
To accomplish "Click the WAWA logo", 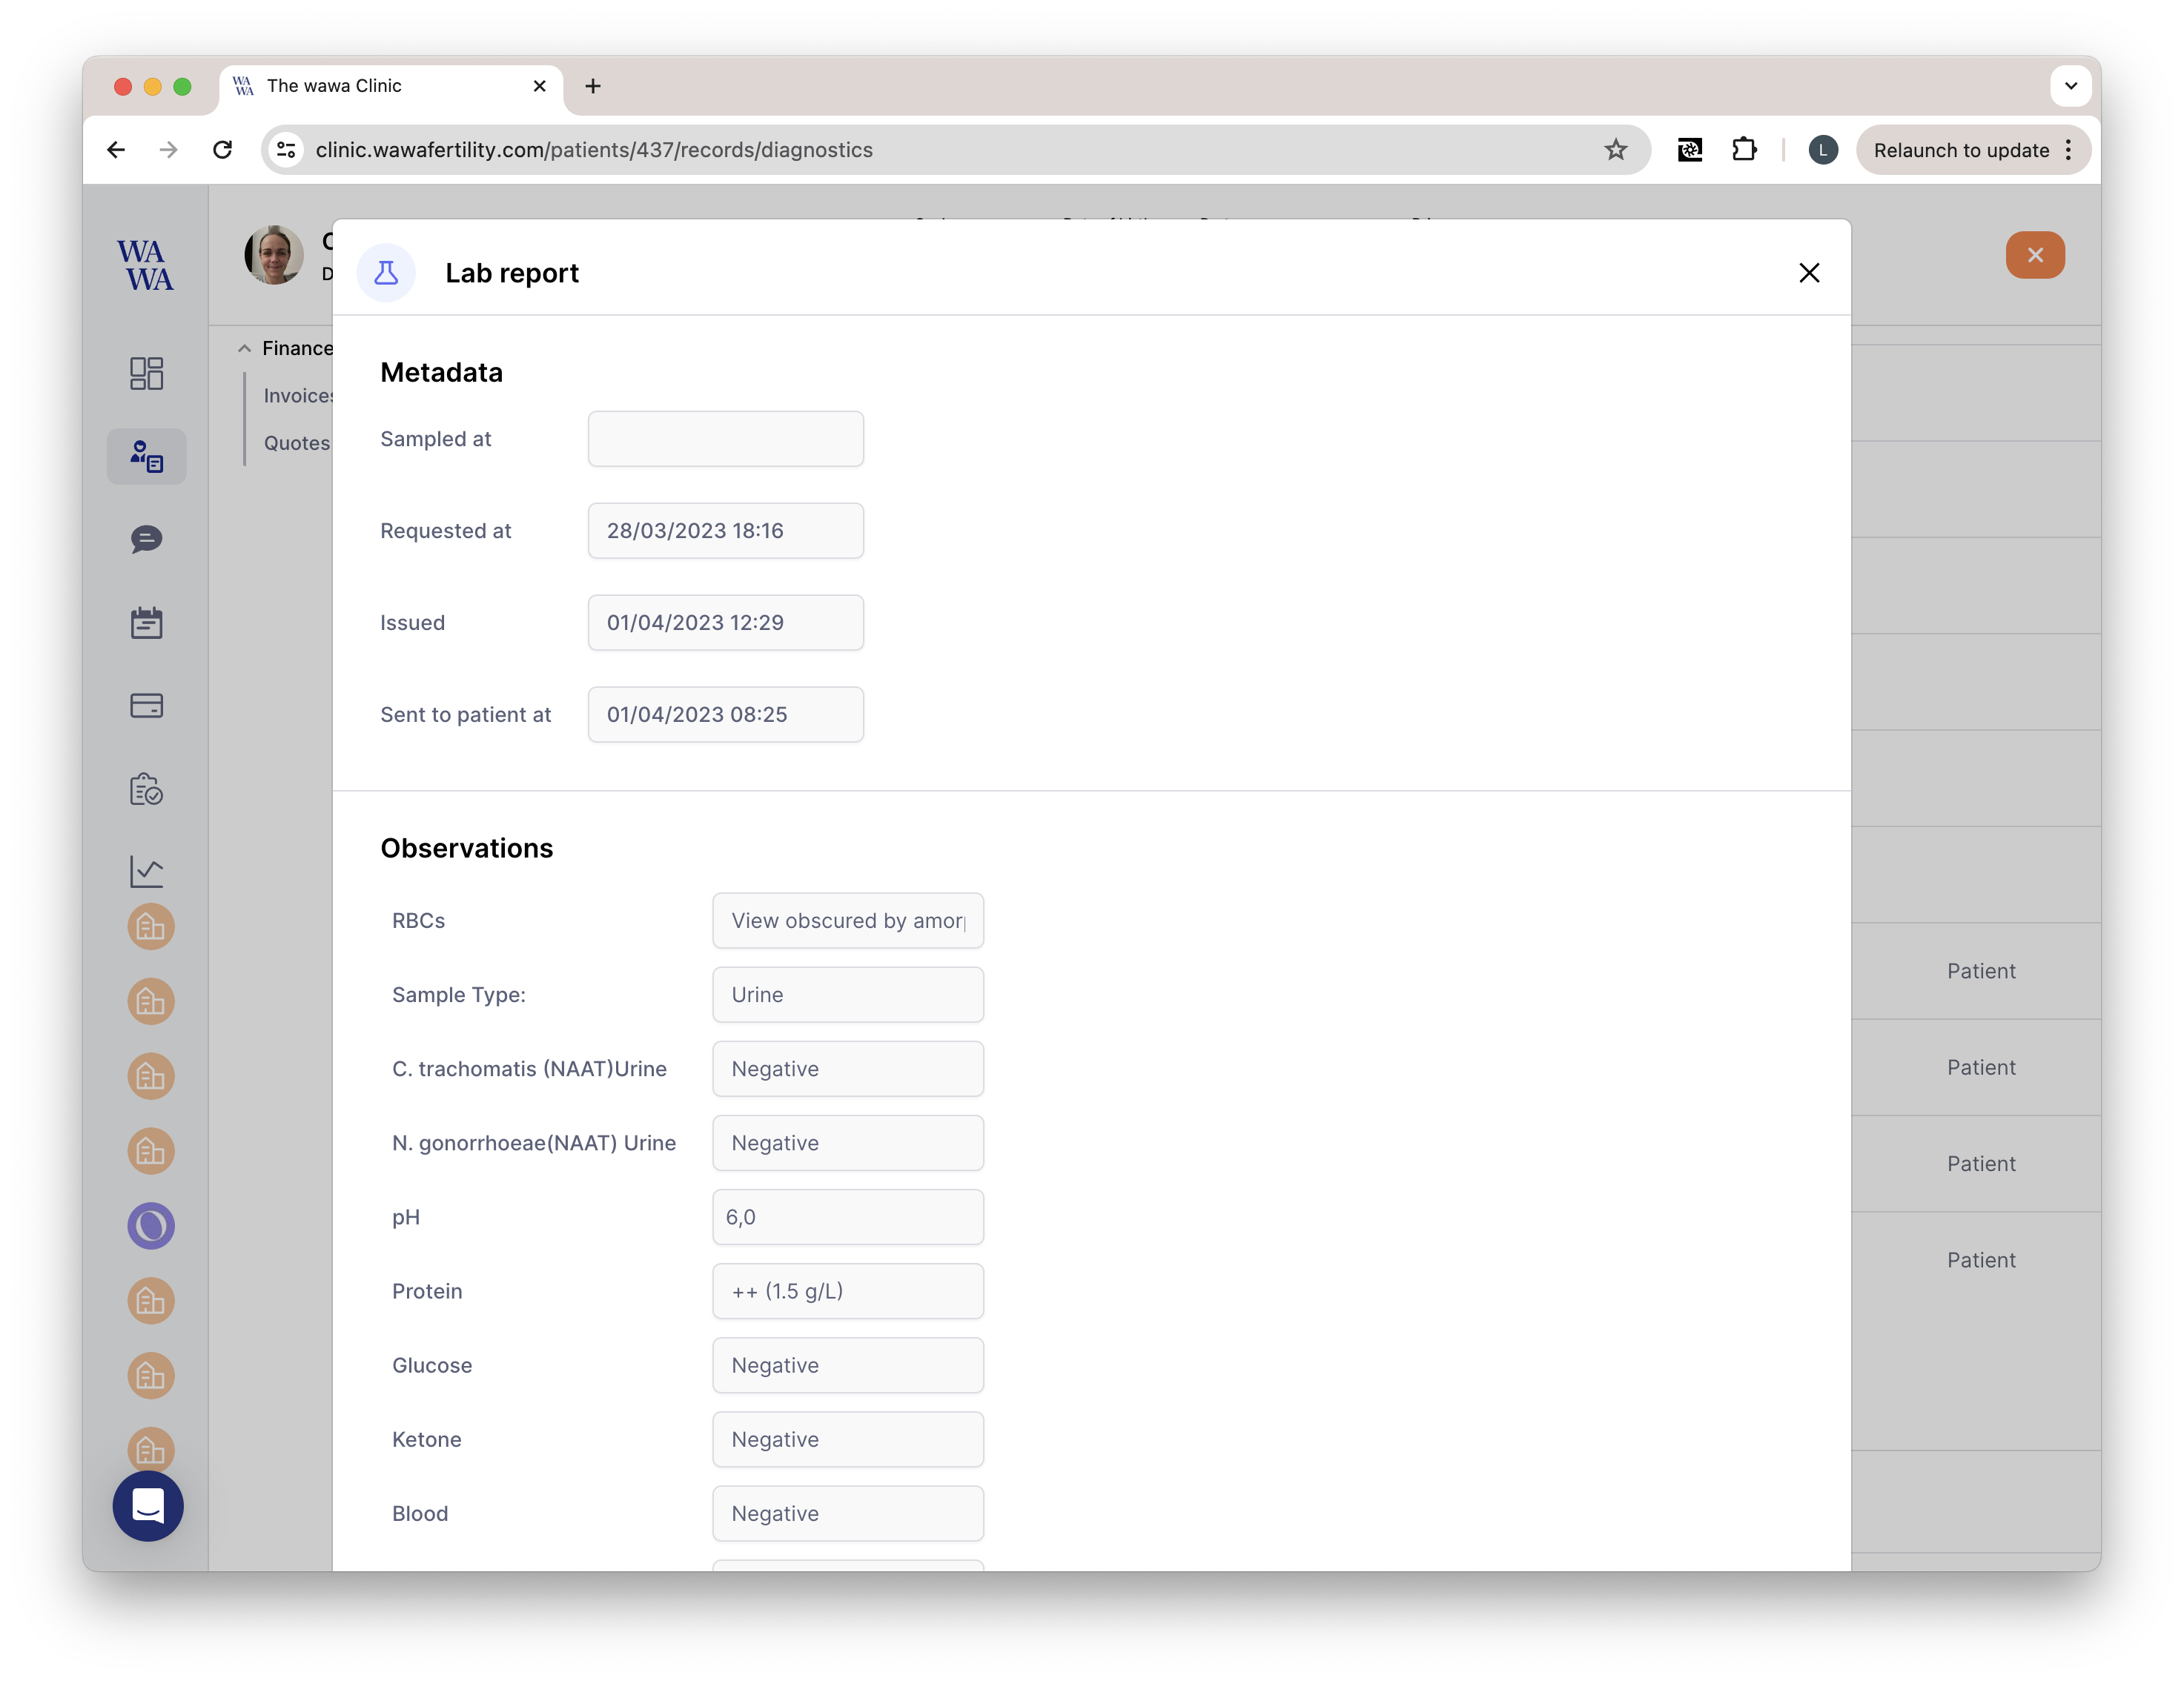I will 145,265.
